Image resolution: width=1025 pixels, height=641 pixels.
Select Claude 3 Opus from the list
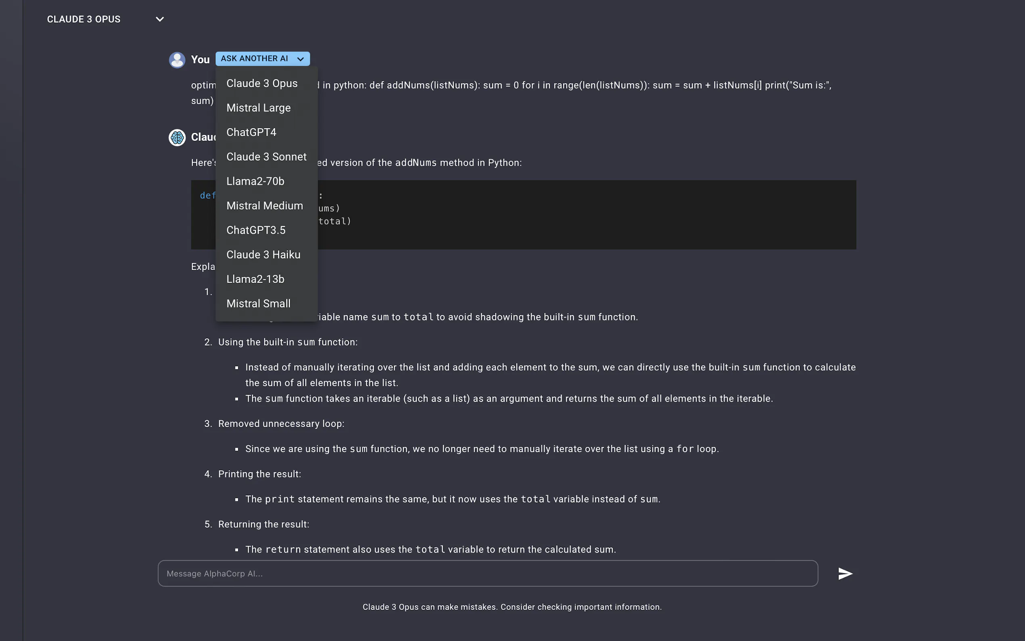click(262, 84)
